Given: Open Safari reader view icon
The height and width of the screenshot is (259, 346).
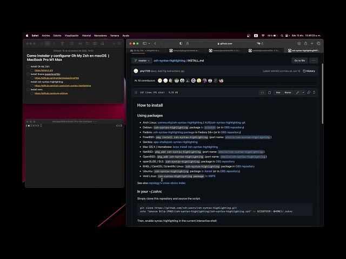Looking at the screenshot, I should pos(188,43).
